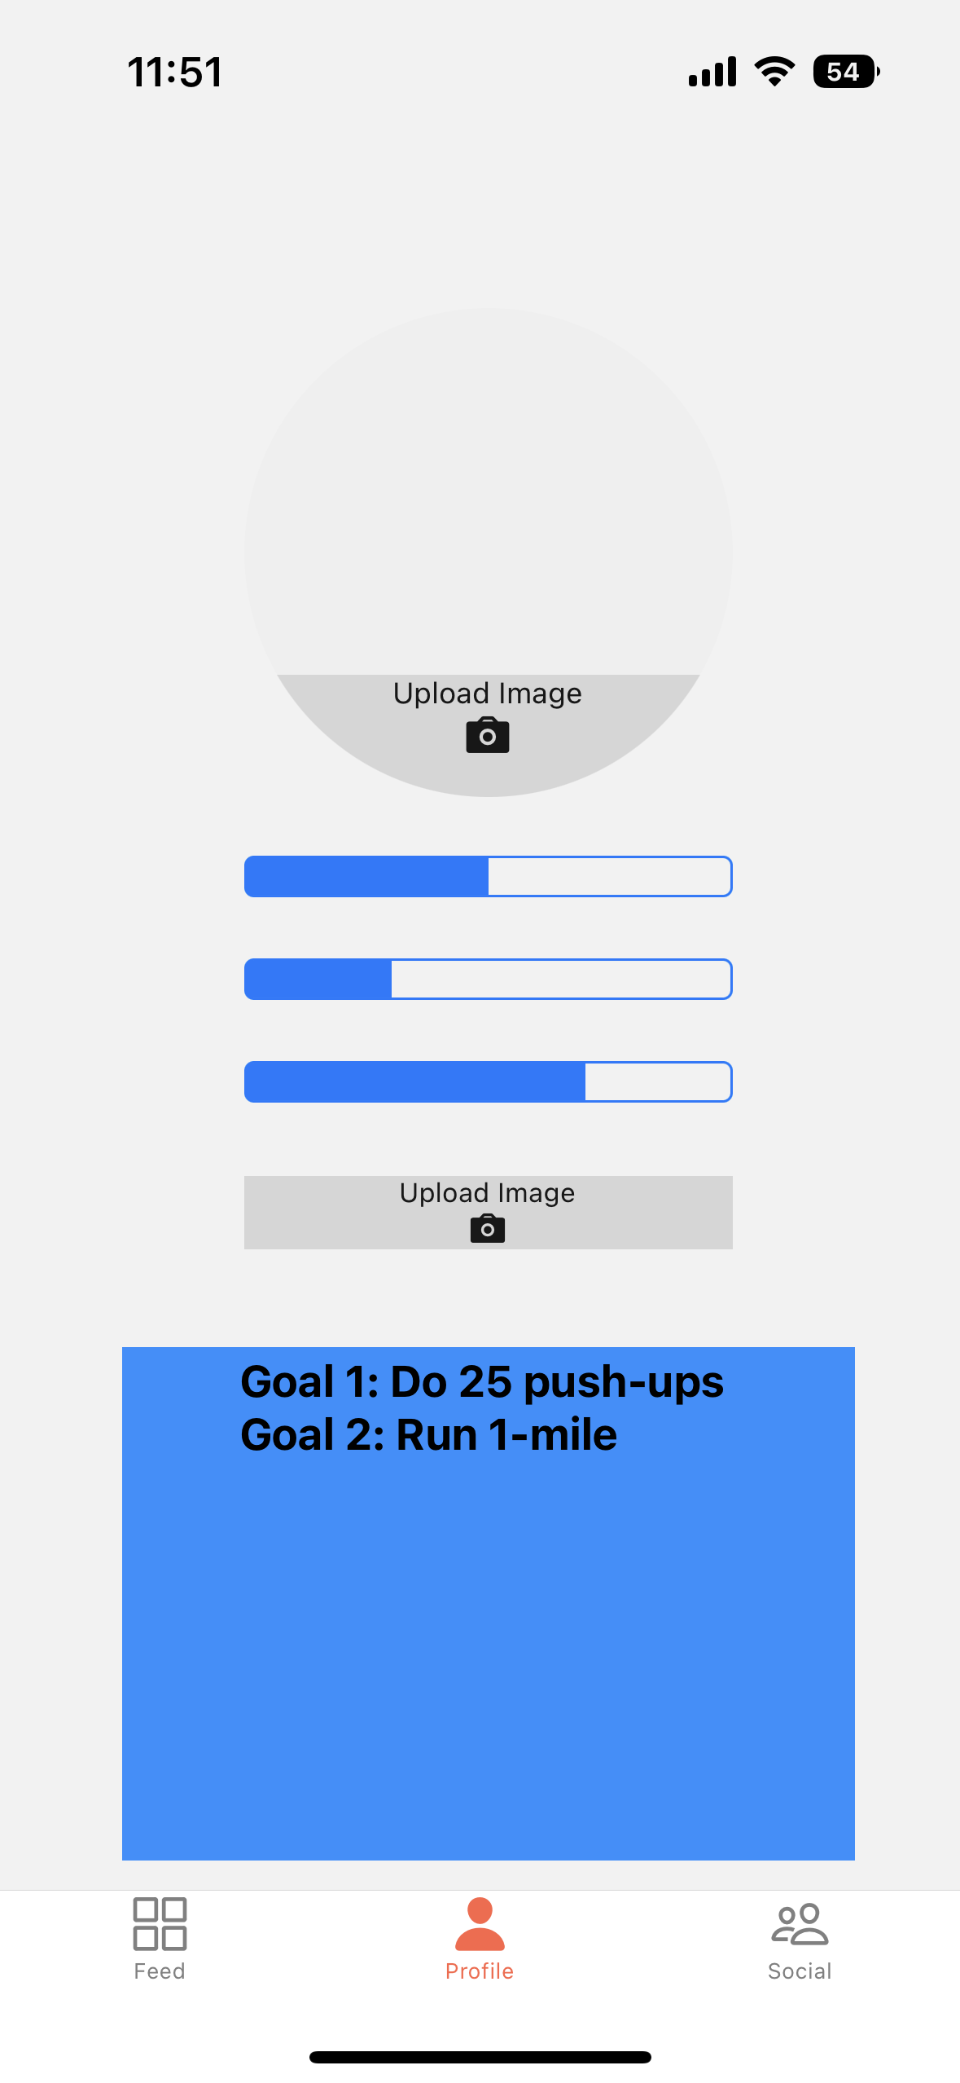This screenshot has height=2083, width=960.
Task: Click Upload Image text in profile circle
Action: (488, 694)
